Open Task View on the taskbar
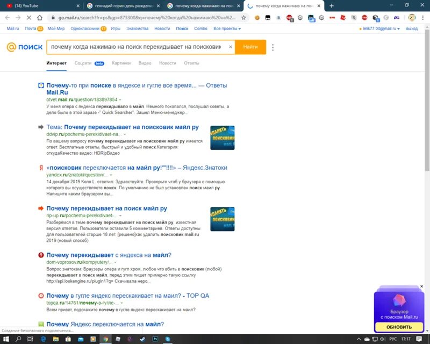 31,339
